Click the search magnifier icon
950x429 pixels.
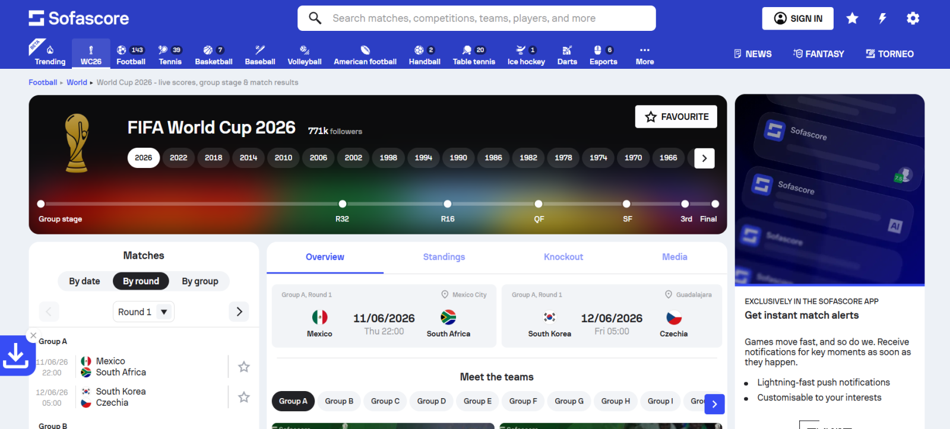(315, 18)
